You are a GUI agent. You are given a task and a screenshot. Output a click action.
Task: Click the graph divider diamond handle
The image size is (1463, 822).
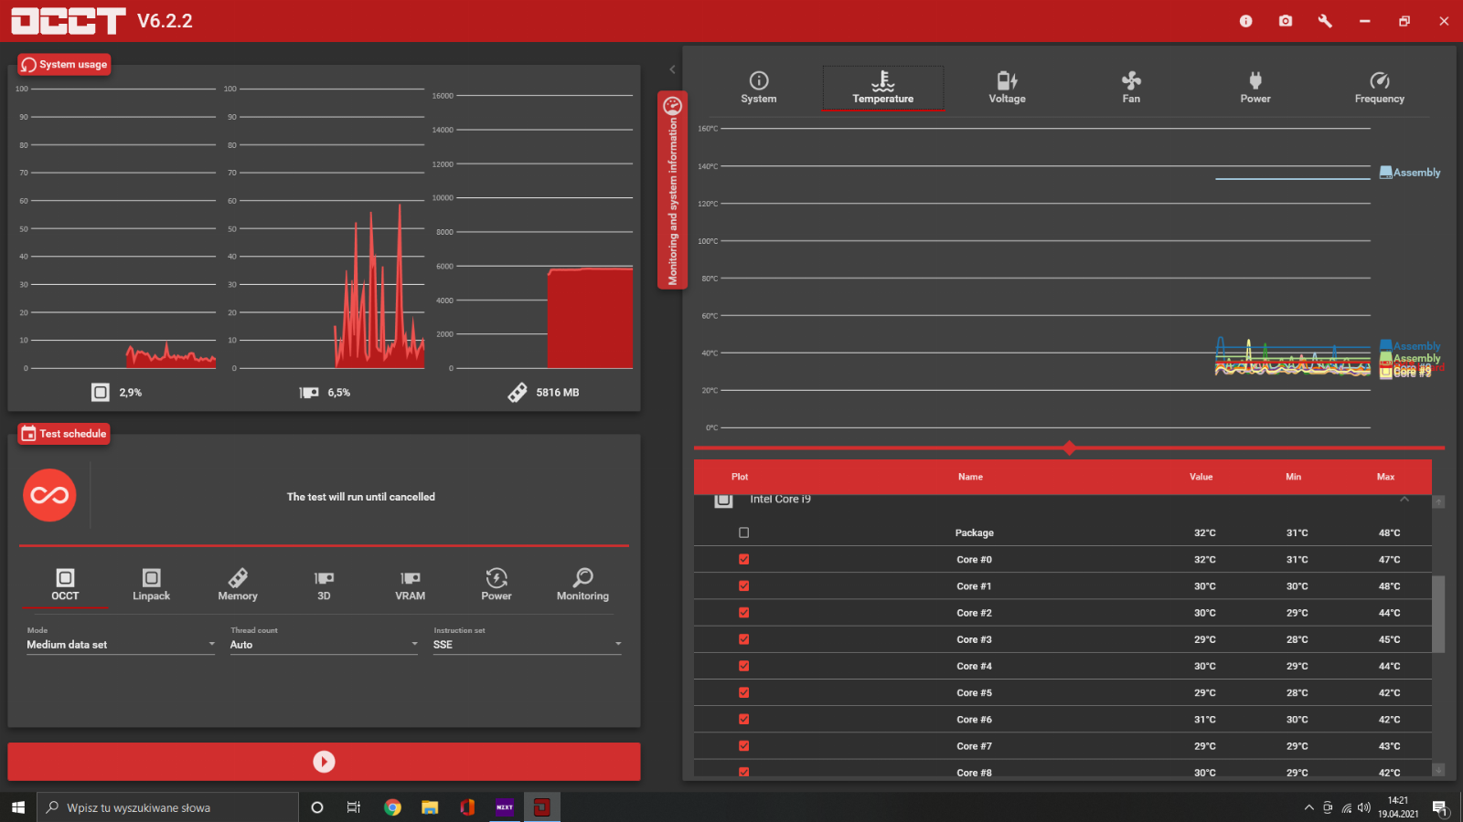pyautogui.click(x=1069, y=448)
